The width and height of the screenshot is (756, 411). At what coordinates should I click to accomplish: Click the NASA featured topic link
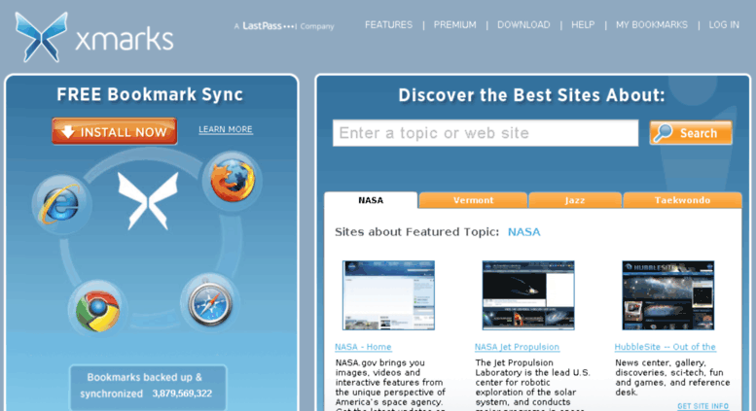click(524, 232)
